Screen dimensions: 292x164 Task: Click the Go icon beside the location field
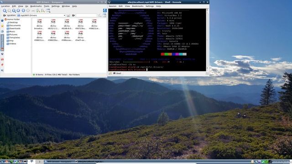point(68,15)
